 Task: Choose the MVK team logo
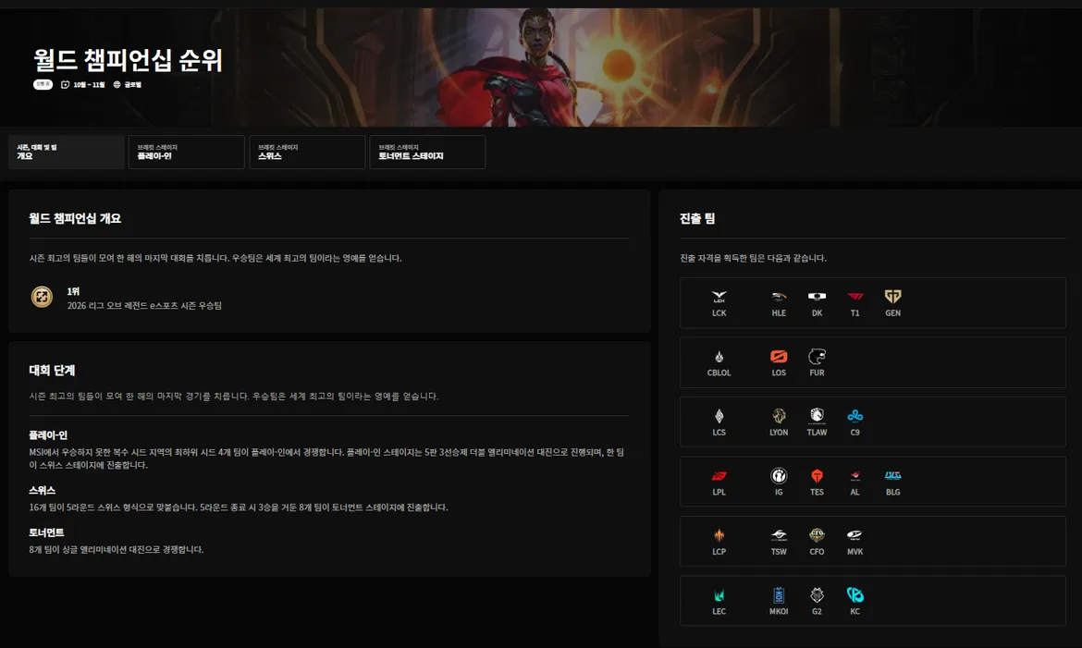tap(855, 535)
